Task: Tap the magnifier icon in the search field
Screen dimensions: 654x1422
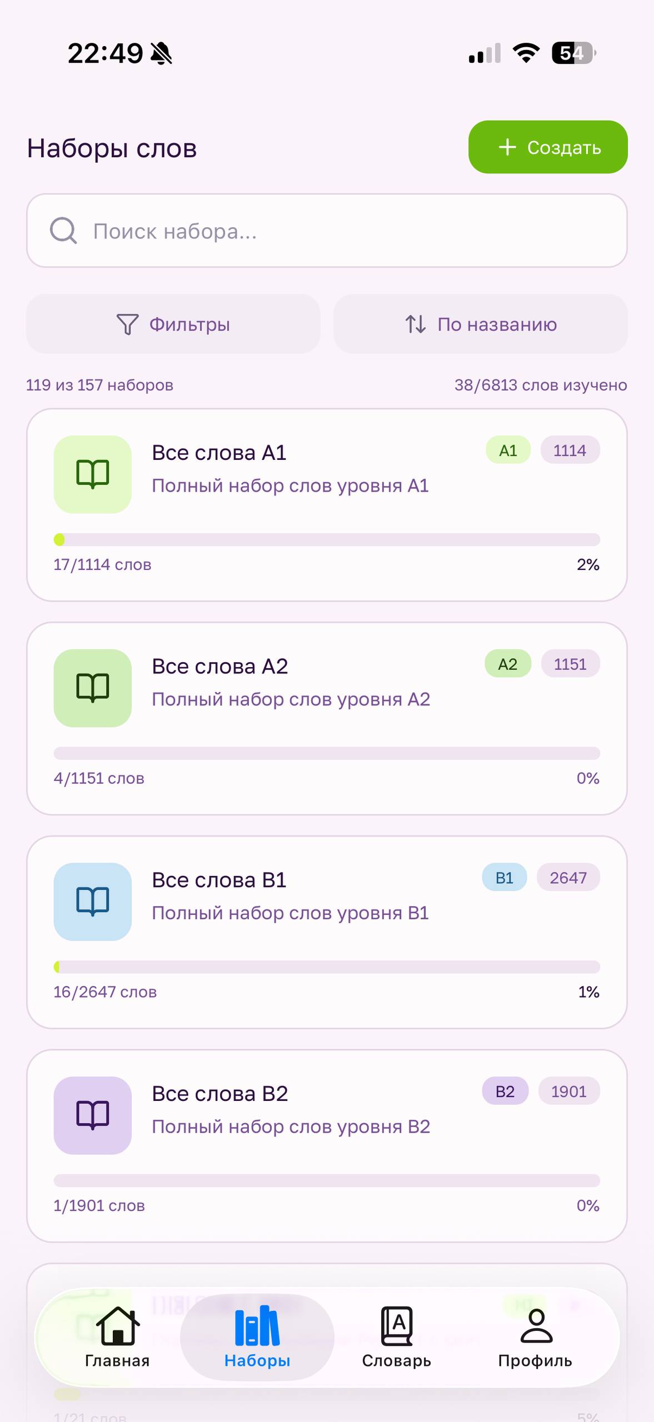Action: (63, 231)
